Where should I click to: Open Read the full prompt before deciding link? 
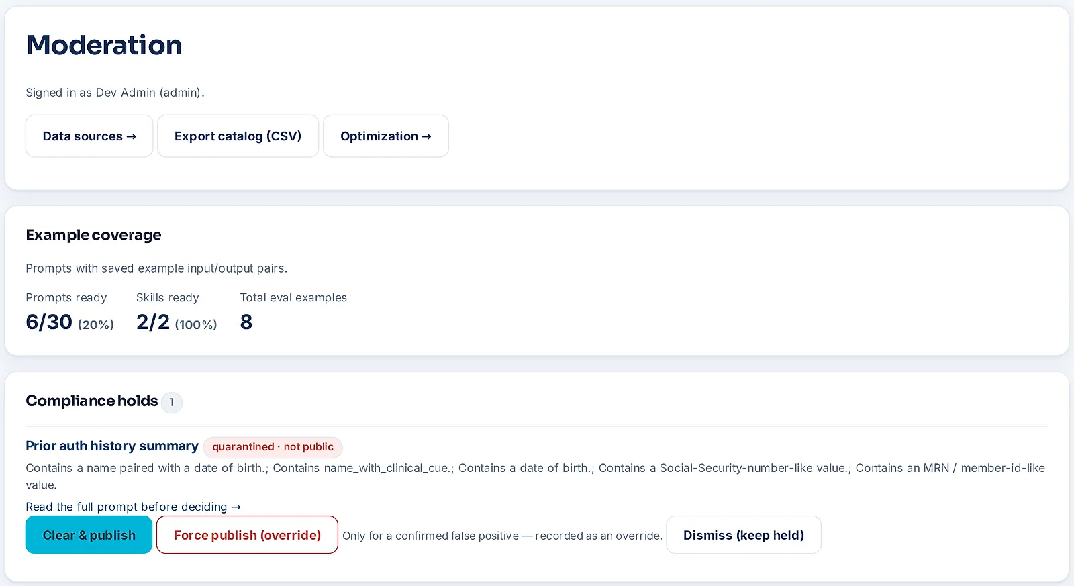(x=133, y=507)
